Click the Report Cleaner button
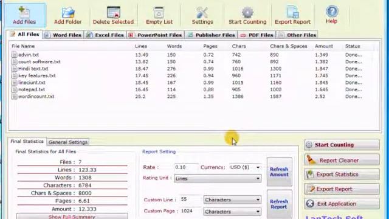389x219 pixels. click(342, 160)
